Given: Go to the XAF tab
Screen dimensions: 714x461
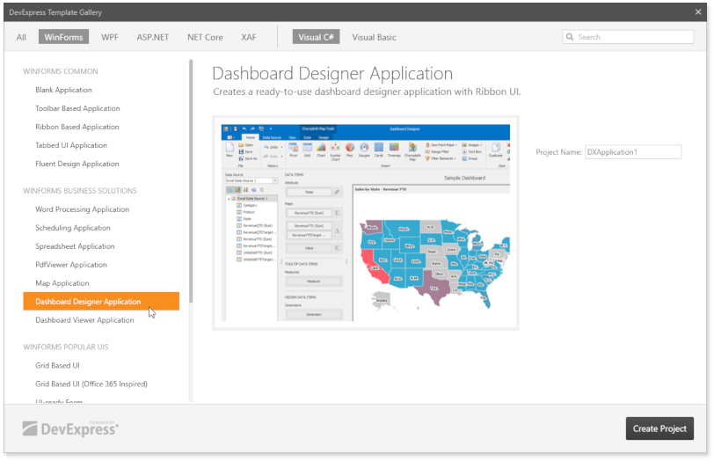Looking at the screenshot, I should point(249,37).
